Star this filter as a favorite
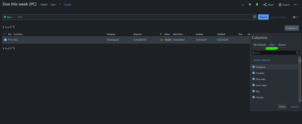 click(x=243, y=5)
